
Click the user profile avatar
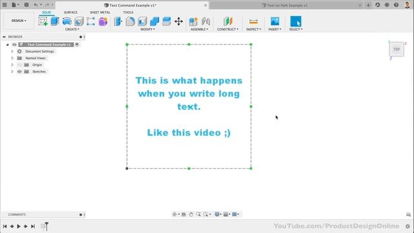[407, 5]
